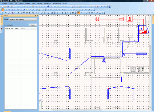
Task: Open the Edición menu
Action: (11, 3)
